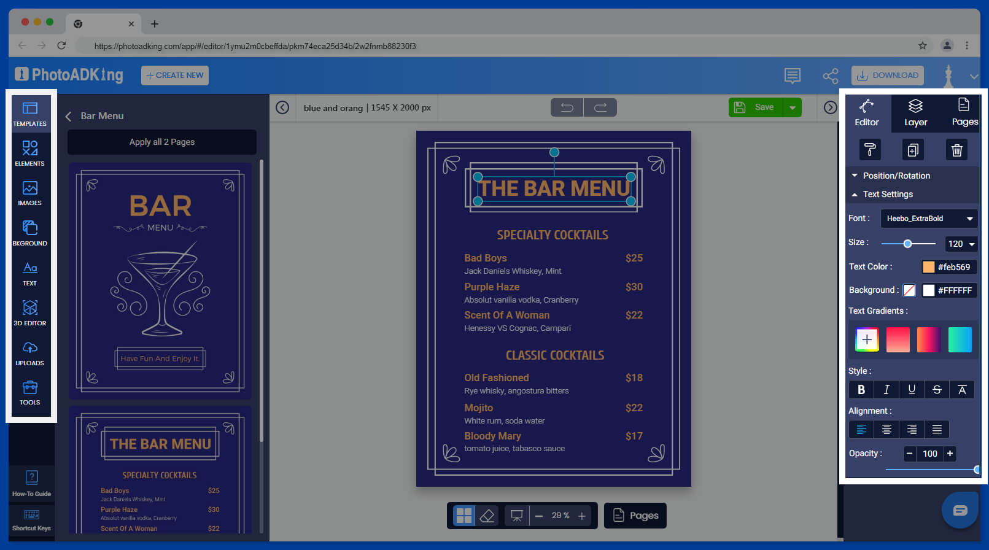The image size is (989, 550).
Task: Open the Elements sidebar panel
Action: pyautogui.click(x=30, y=153)
